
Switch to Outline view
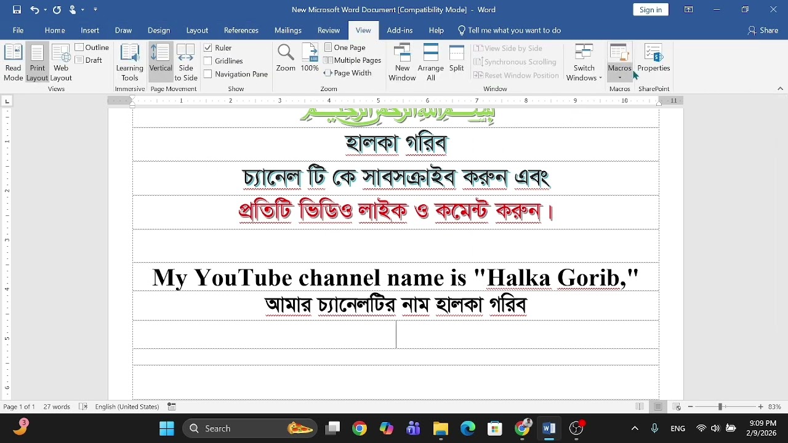click(92, 47)
